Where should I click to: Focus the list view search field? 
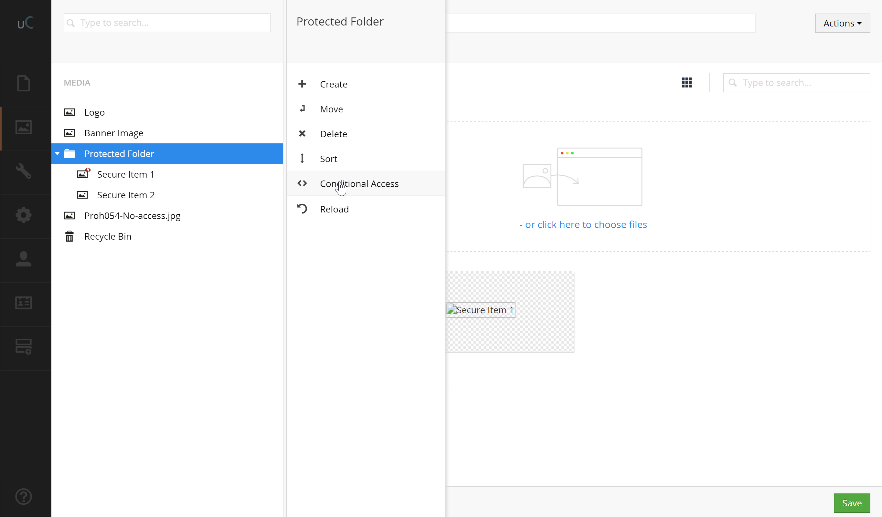click(796, 83)
